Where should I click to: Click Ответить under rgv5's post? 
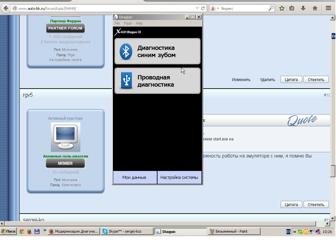(316, 204)
